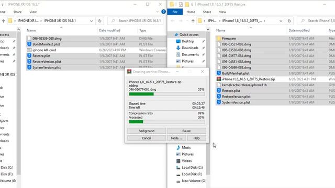Select Quick access in right navigation pane
This screenshot has height=188, width=335.
coord(189,34)
